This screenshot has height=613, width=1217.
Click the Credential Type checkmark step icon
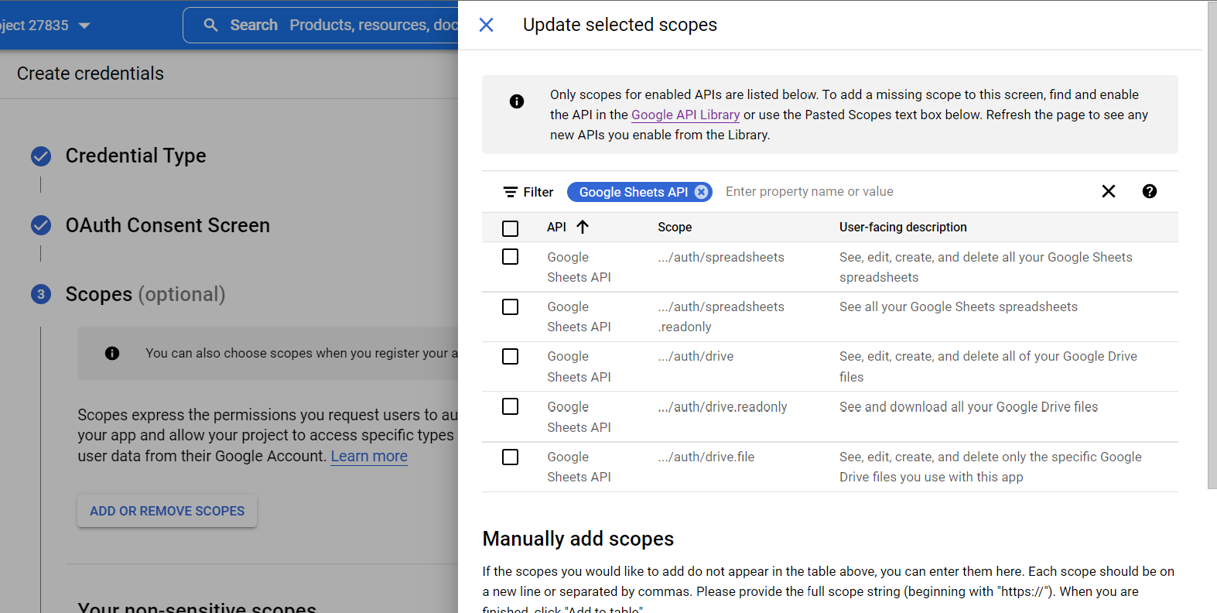coord(41,156)
